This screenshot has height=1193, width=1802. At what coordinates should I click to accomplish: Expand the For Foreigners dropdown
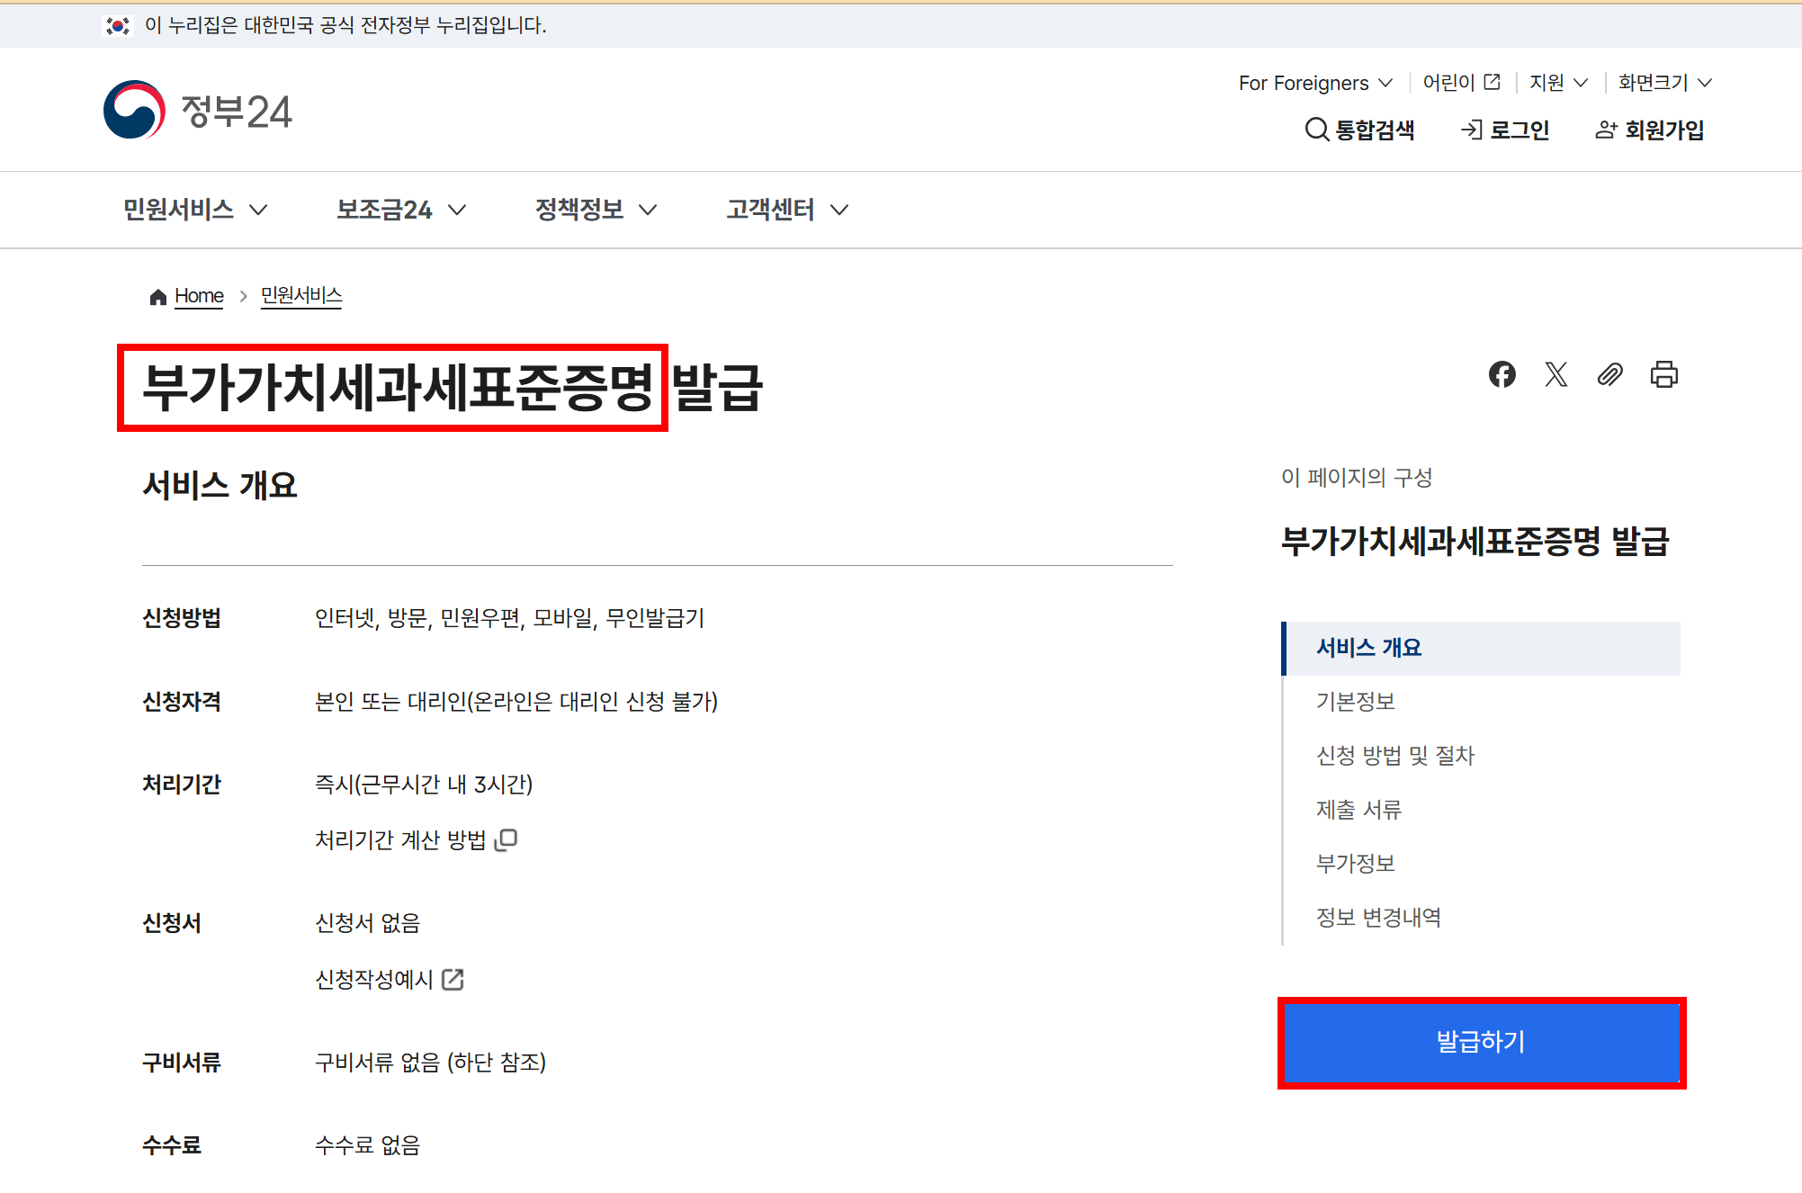[x=1315, y=83]
